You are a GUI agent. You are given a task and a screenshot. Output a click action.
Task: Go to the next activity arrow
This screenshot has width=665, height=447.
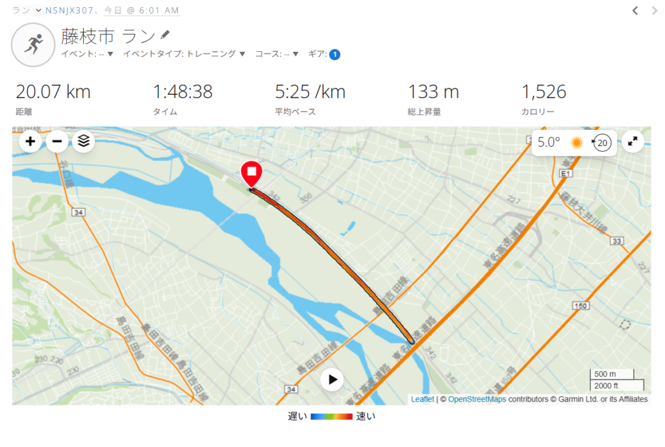pos(655,10)
